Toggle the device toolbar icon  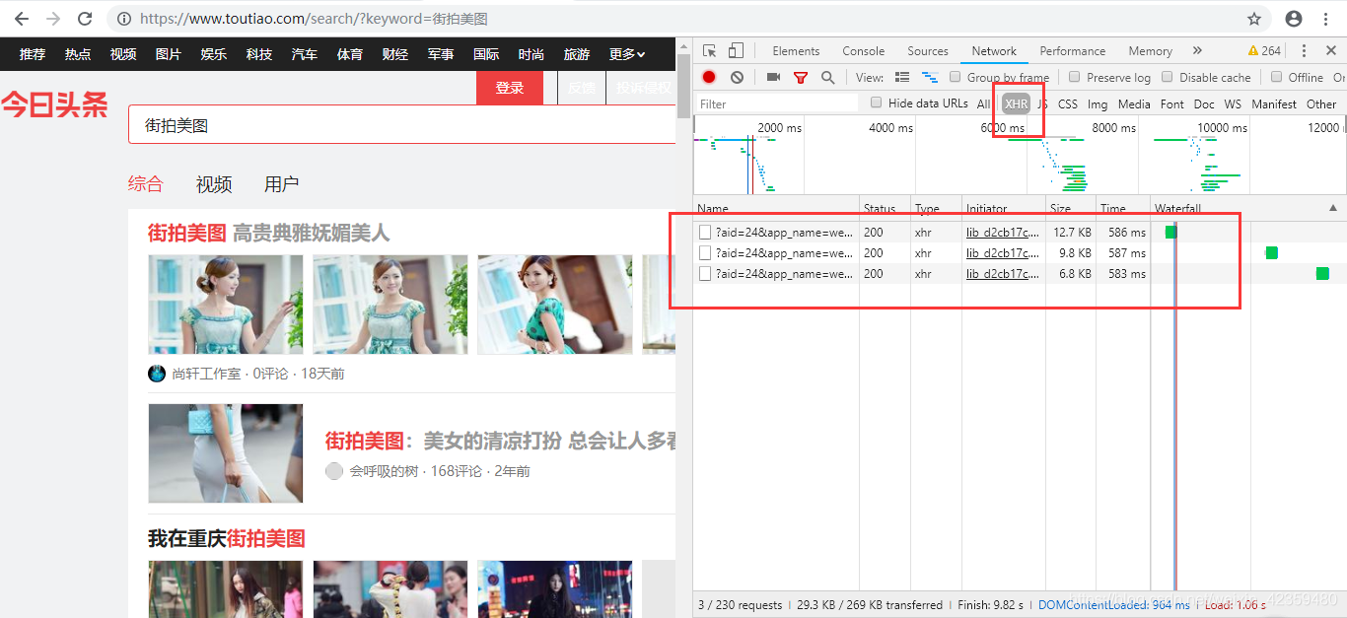point(736,51)
